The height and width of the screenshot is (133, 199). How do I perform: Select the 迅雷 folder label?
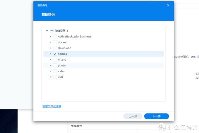tap(61, 77)
